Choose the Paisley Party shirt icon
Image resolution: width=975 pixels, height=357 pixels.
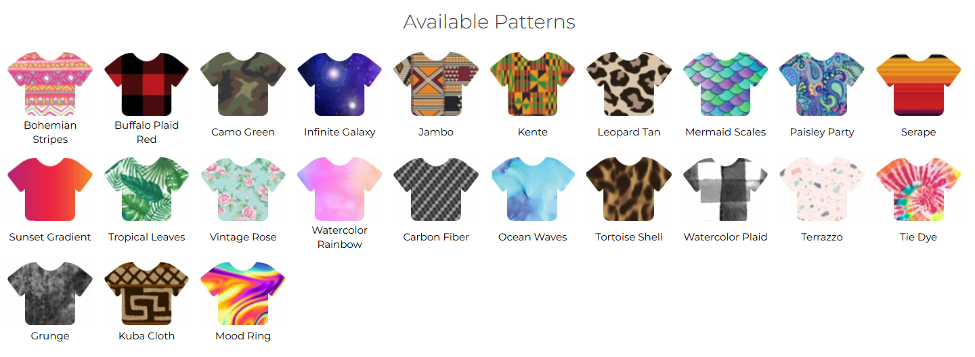coord(822,84)
